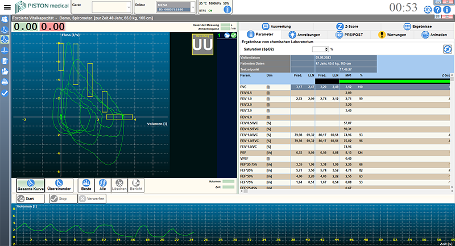Click the 00:53 timer display
This screenshot has width=455, height=246.
point(403,7)
